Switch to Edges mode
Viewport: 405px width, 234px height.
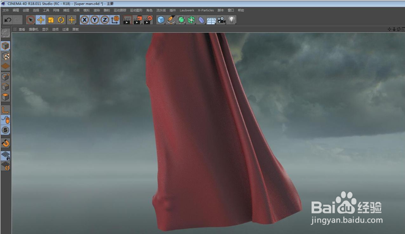tap(5, 87)
